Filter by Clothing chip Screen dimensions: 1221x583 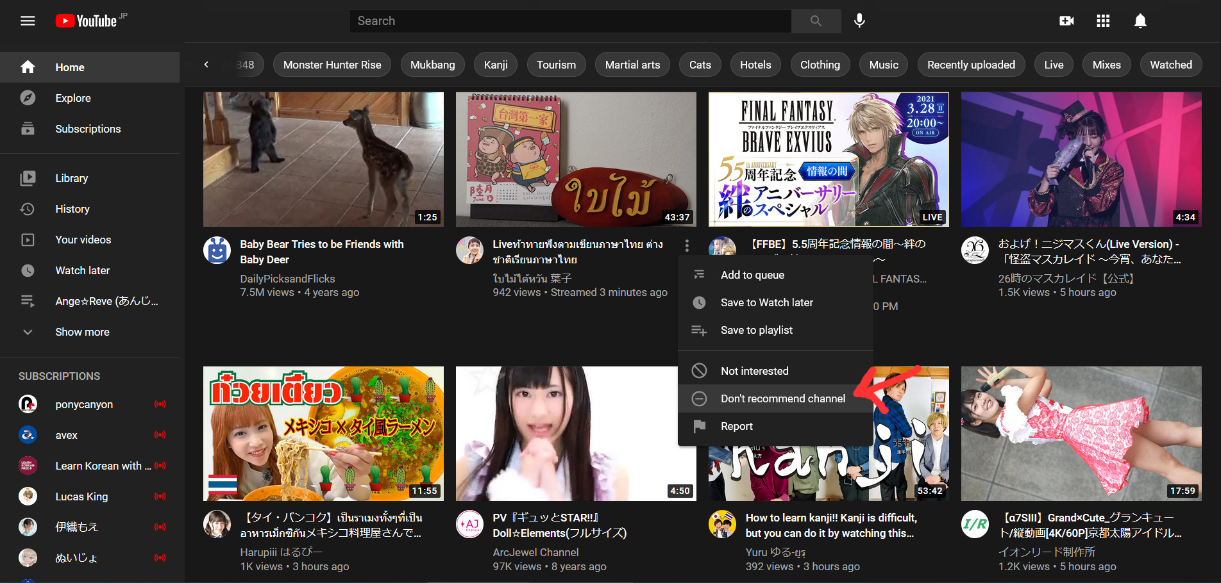coord(820,65)
